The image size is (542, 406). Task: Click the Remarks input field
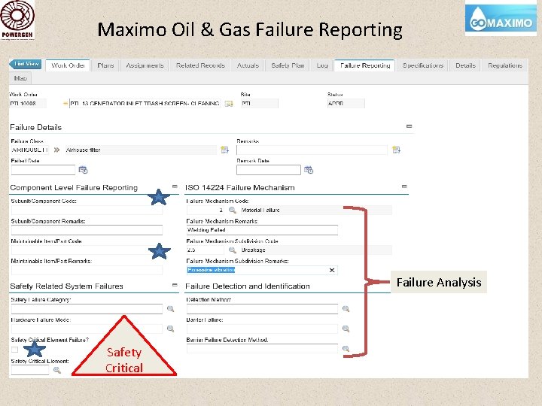[312, 150]
